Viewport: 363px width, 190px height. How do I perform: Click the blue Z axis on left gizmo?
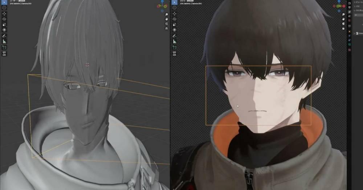point(162,1)
